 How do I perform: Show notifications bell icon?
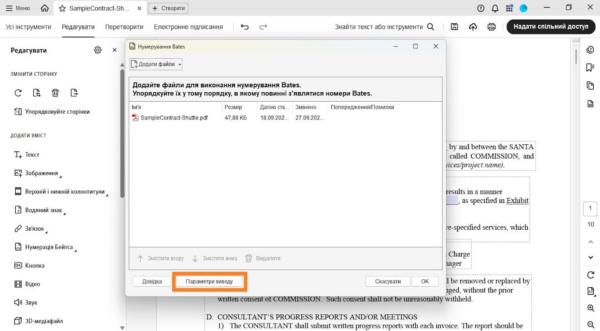click(x=495, y=8)
